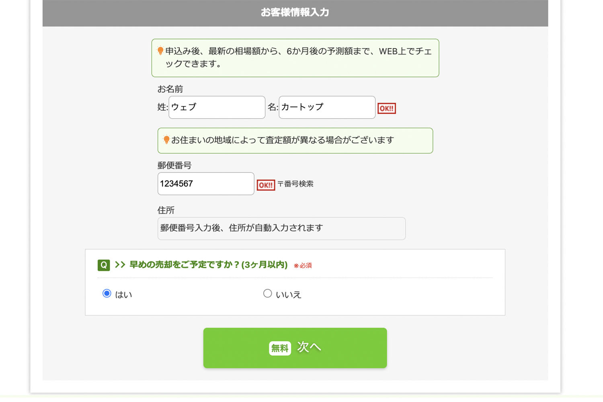The image size is (603, 402).
Task: Click the はい label text
Action: coord(124,295)
